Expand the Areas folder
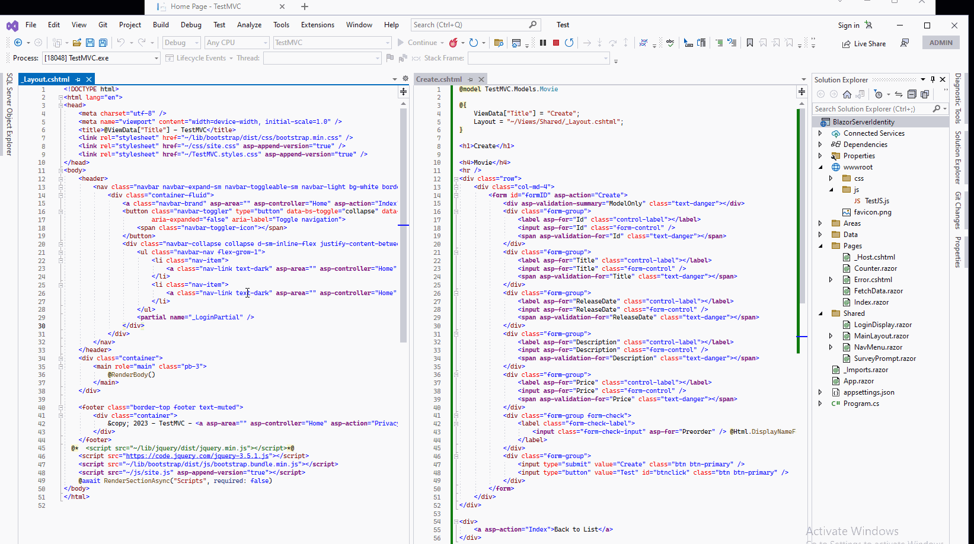 (820, 223)
